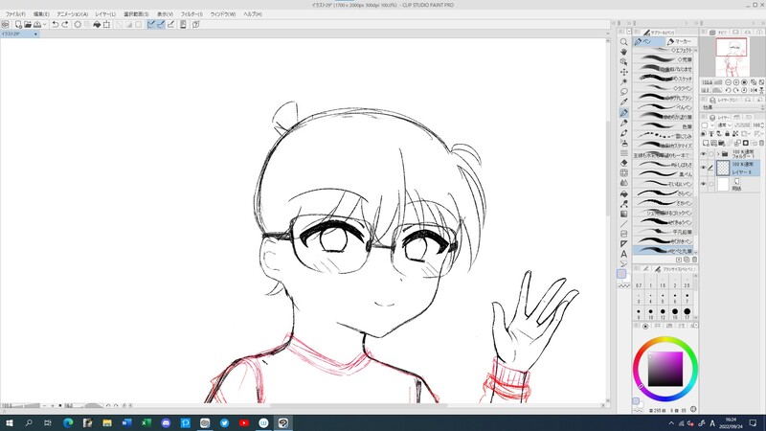Select the ざらペン brush
The height and width of the screenshot is (431, 766).
[664, 193]
